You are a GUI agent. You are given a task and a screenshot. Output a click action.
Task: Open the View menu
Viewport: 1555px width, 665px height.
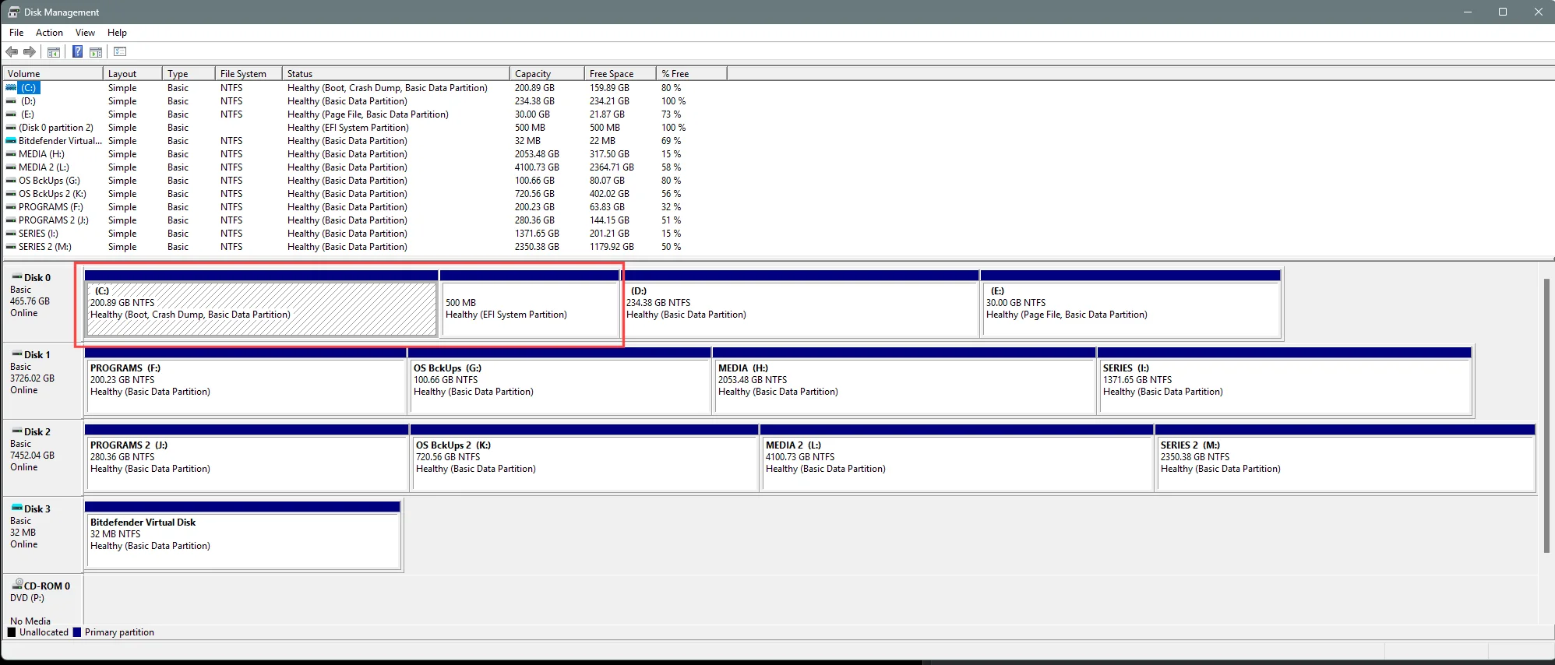pos(85,33)
